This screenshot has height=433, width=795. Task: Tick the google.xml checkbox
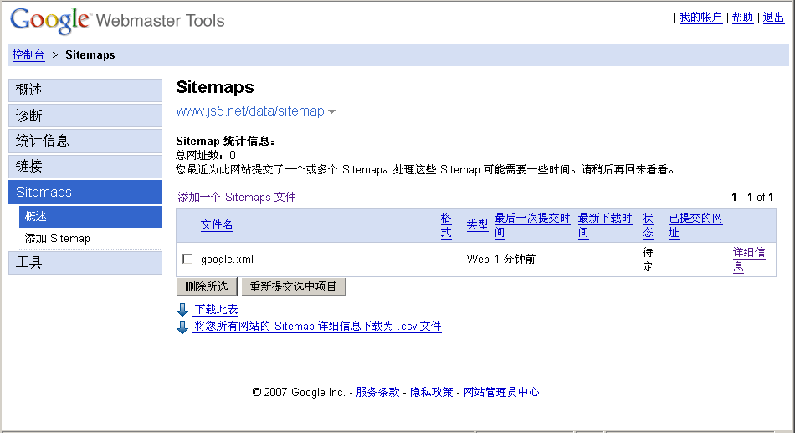187,259
